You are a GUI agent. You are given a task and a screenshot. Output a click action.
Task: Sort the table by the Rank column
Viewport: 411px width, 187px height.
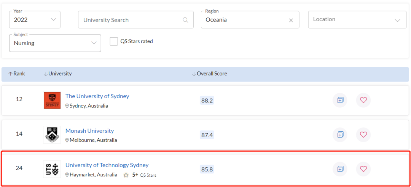(x=17, y=74)
